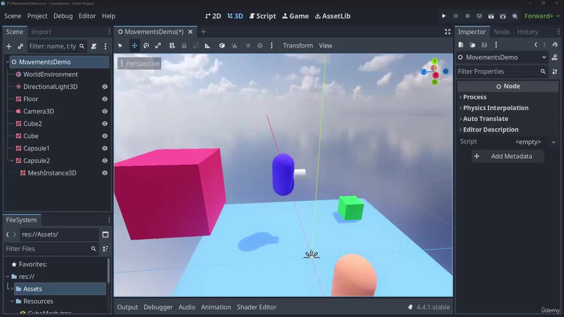This screenshot has height=317, width=564.
Task: Open the History tab
Action: click(527, 32)
